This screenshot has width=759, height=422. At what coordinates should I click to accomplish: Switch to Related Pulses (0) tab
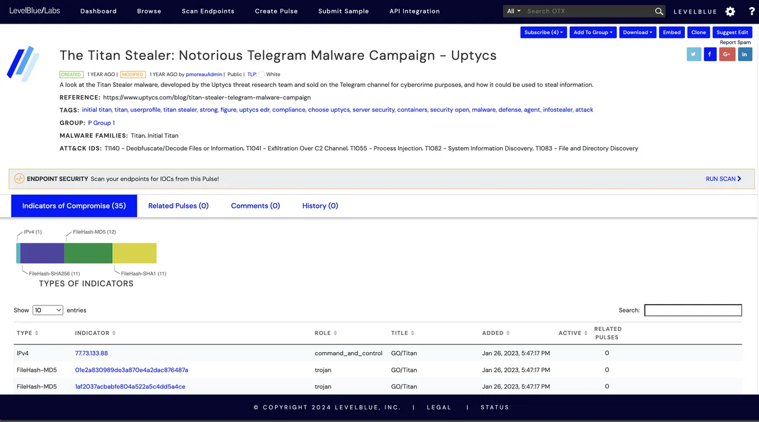(178, 206)
